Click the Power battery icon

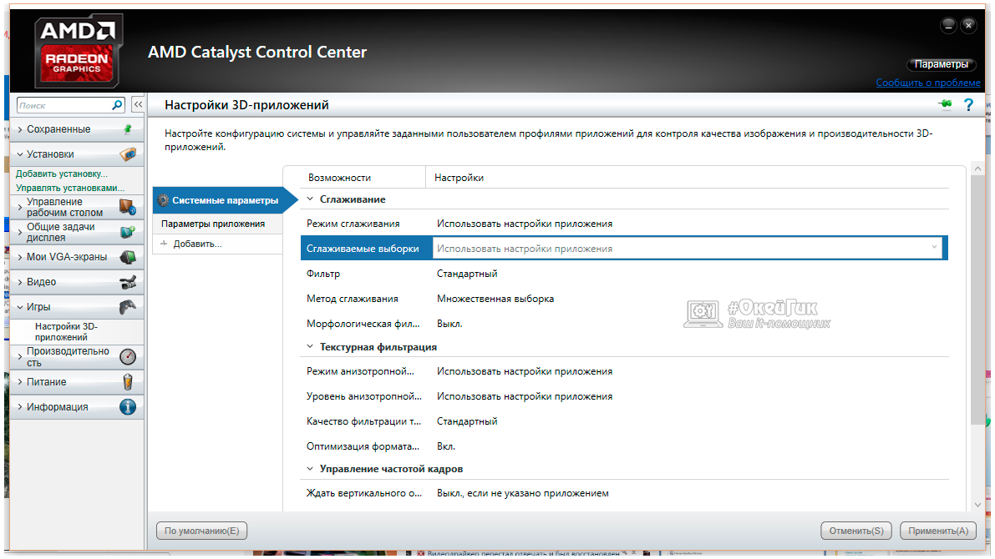128,381
